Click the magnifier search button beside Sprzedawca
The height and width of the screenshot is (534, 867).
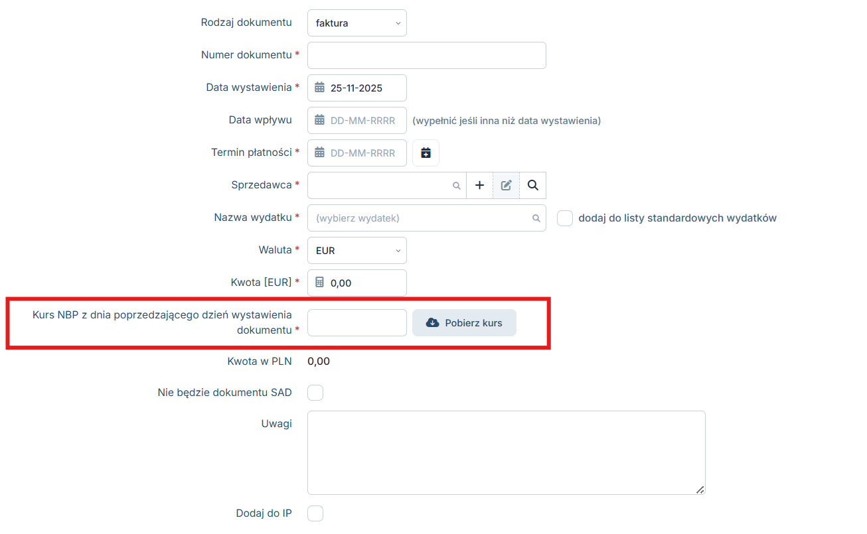(x=532, y=186)
